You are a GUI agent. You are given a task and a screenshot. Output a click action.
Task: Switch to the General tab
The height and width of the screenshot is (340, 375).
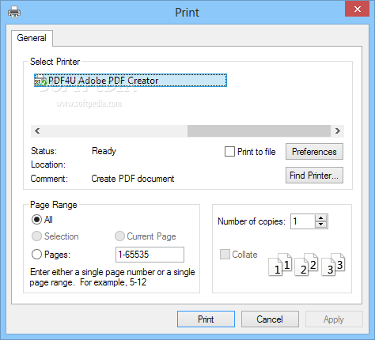coord(32,38)
